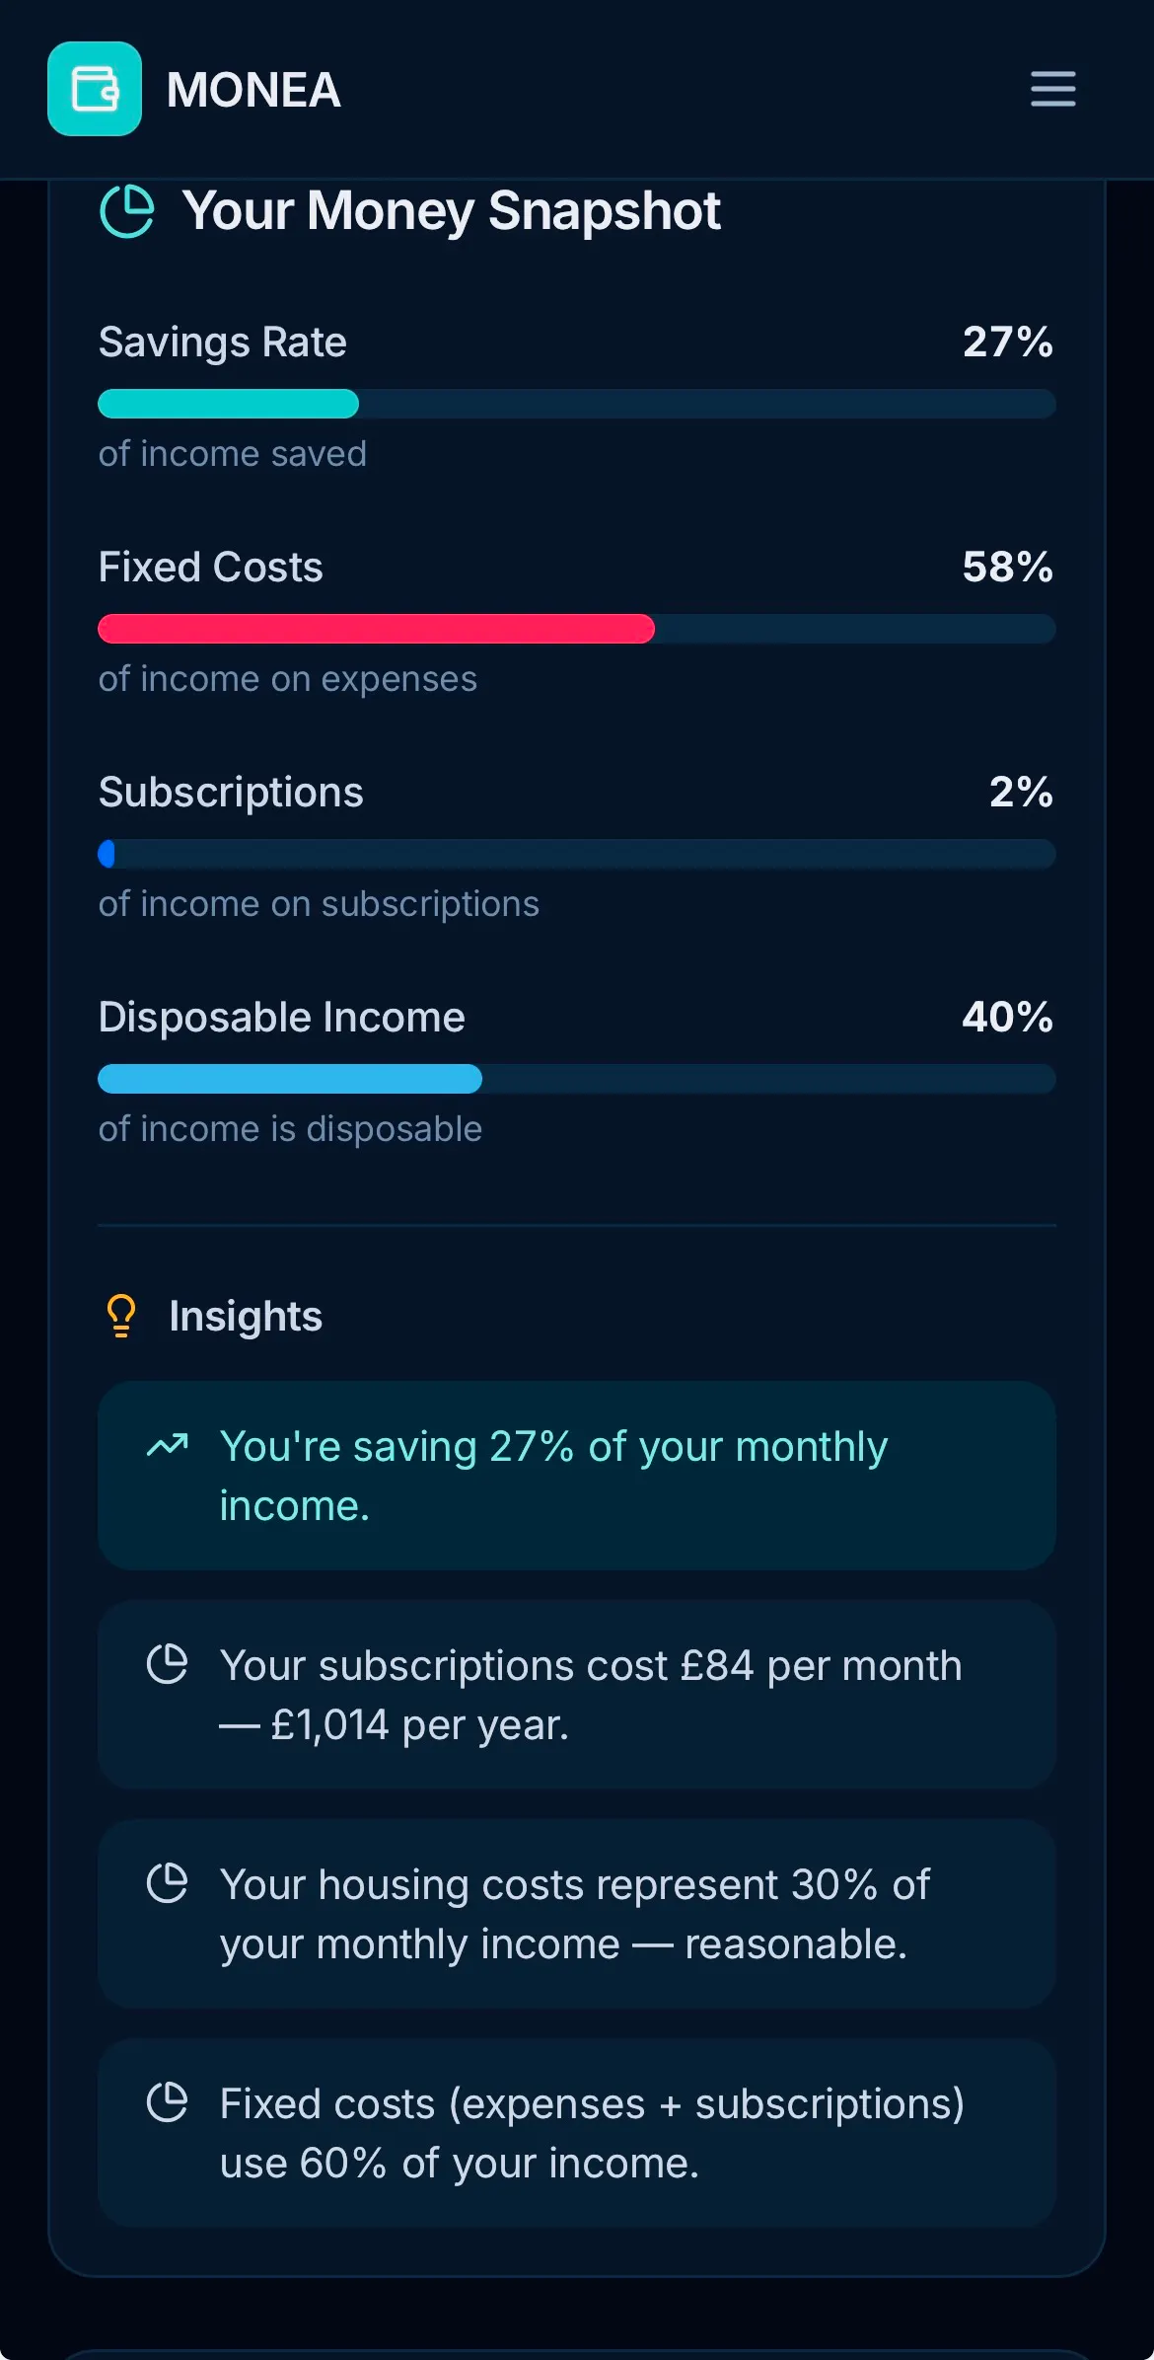Select the saving 27% insight card
This screenshot has height=2360, width=1154.
(577, 1476)
